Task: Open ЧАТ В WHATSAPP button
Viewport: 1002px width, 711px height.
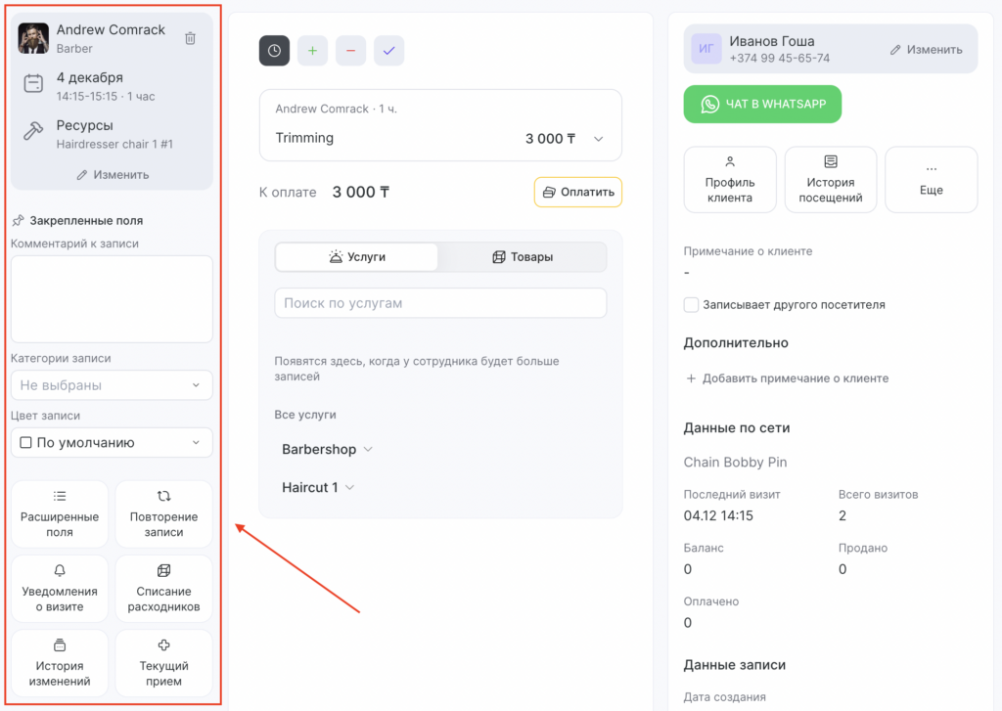Action: click(761, 105)
